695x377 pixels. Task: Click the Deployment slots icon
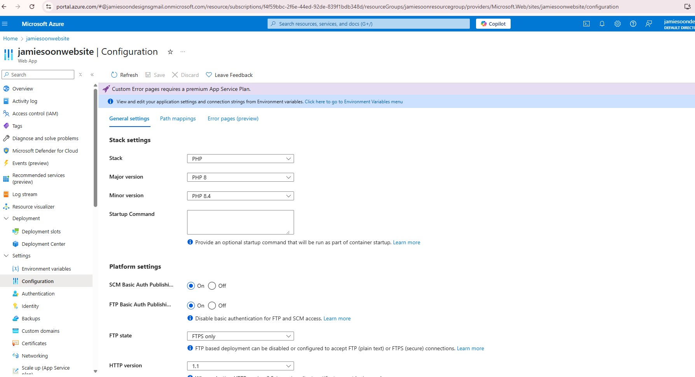pyautogui.click(x=16, y=231)
